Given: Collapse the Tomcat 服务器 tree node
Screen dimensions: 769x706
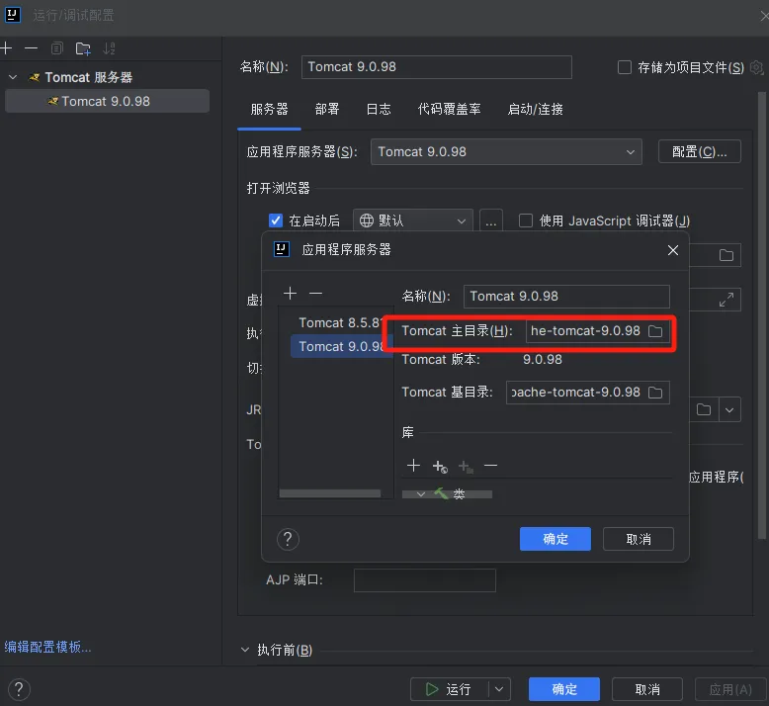Looking at the screenshot, I should pyautogui.click(x=13, y=77).
